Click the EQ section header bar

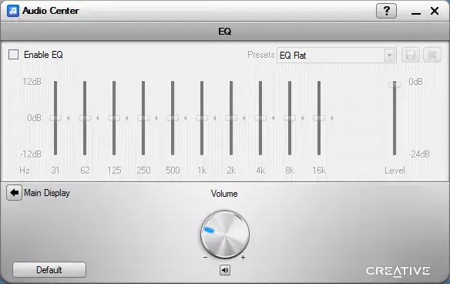coord(225,32)
